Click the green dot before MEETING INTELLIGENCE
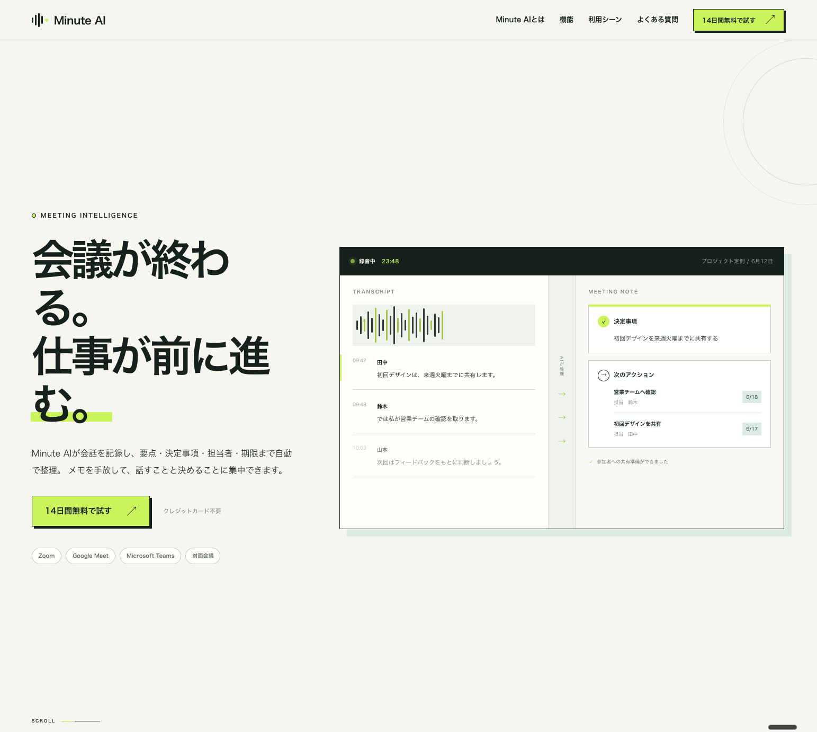 pos(34,216)
